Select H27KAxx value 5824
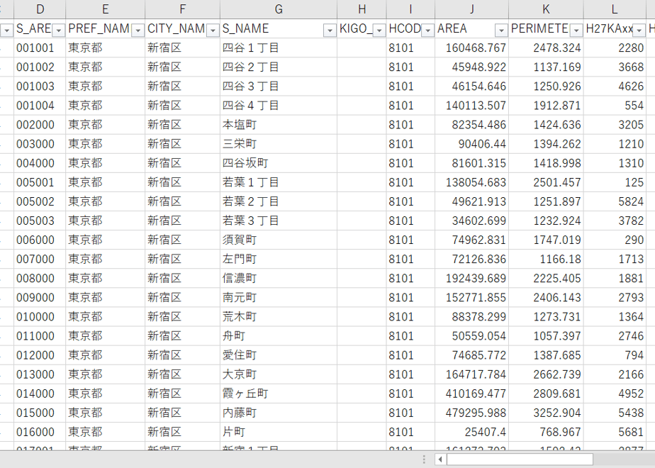This screenshot has height=468, width=655. pos(615,201)
